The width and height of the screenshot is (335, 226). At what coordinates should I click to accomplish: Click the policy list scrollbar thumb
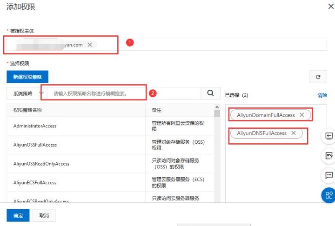point(217,113)
